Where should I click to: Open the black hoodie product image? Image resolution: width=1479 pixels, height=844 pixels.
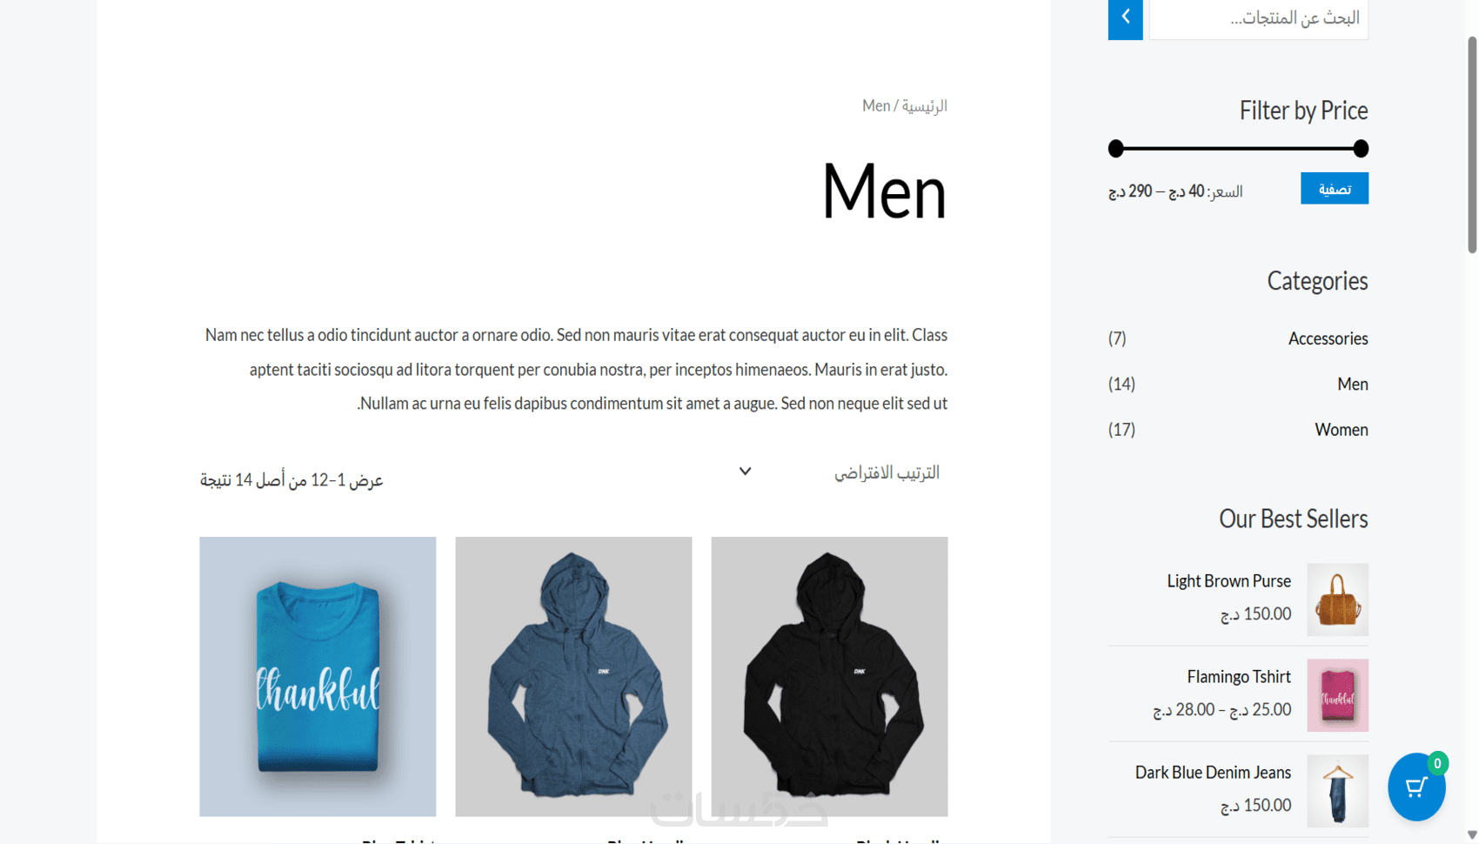(x=829, y=676)
